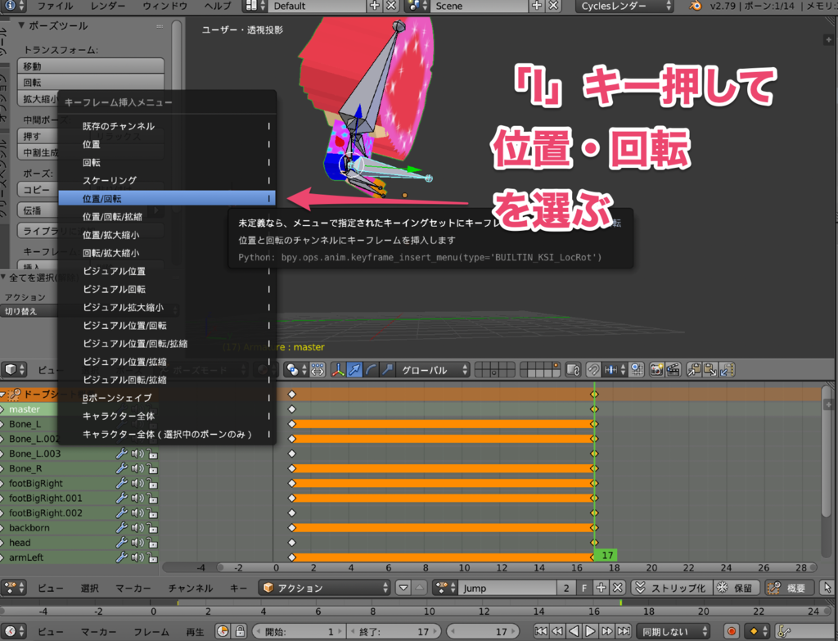The image size is (838, 641).
Task: Select the translate manipulator icon
Action: point(354,369)
